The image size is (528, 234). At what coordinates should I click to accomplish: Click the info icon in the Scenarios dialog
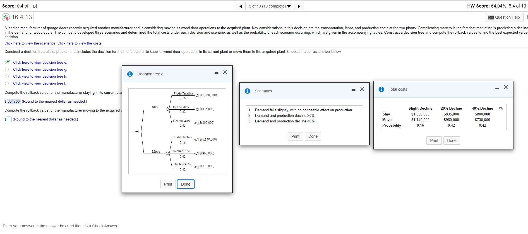coord(247,91)
